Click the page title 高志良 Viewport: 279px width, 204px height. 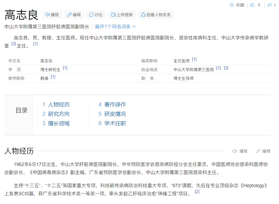[21, 15]
